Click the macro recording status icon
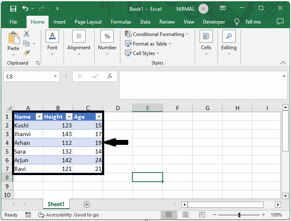This screenshot has height=221, width=291. [x=28, y=215]
